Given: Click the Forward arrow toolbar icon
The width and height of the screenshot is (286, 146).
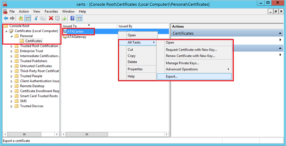Looking at the screenshot, I should 12,18.
